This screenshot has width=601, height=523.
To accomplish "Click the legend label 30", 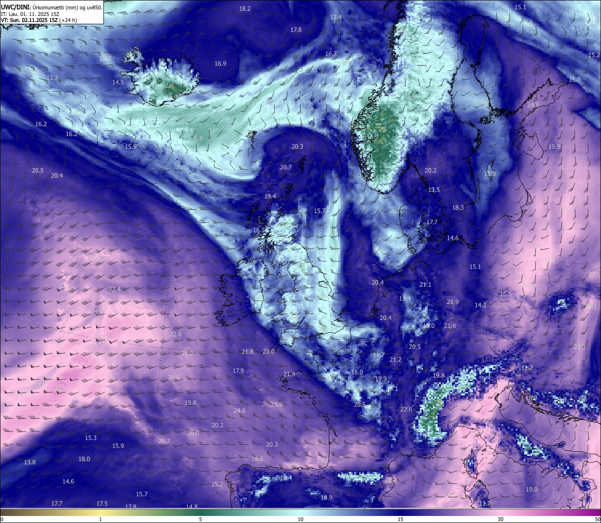I will click(501, 519).
